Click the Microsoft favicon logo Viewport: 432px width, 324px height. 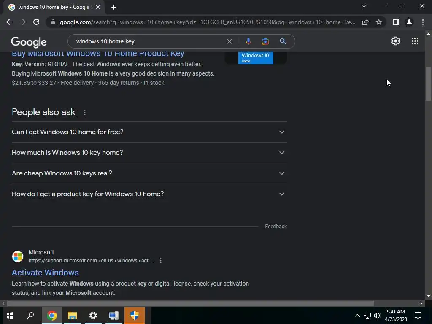(18, 256)
